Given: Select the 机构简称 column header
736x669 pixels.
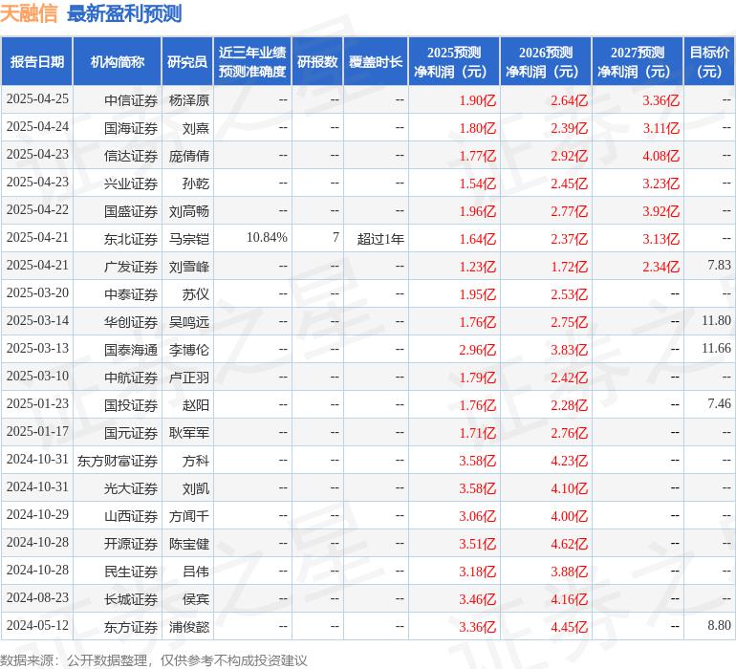Looking at the screenshot, I should pyautogui.click(x=118, y=61).
